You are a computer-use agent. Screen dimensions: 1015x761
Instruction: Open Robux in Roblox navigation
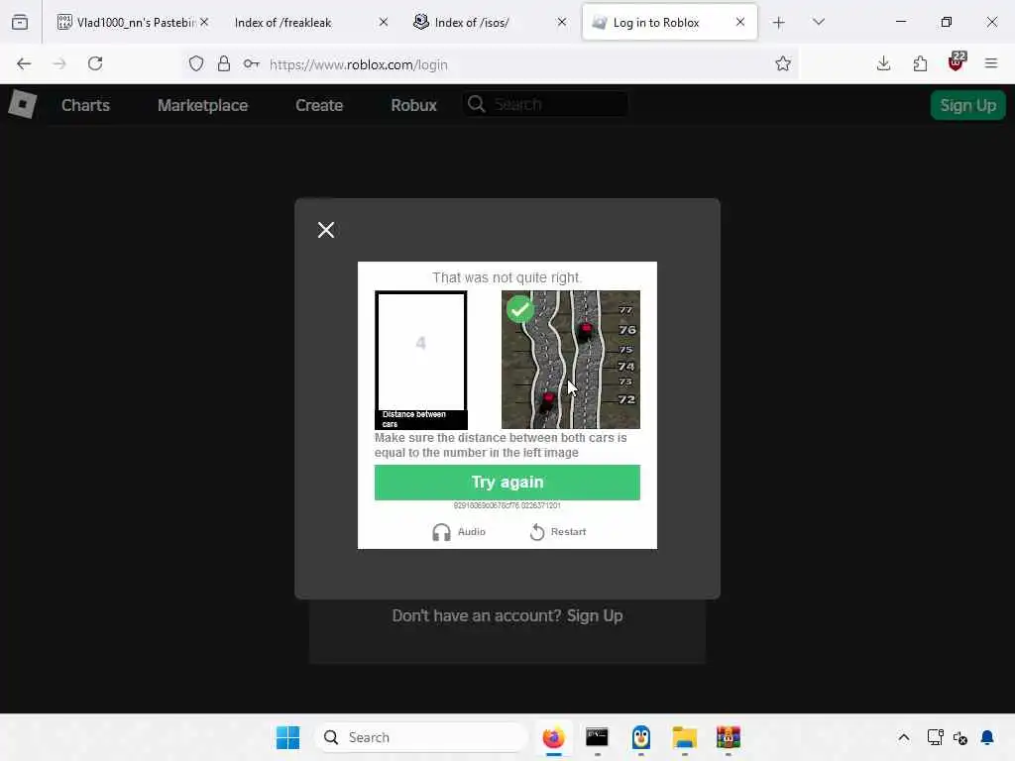(x=413, y=105)
